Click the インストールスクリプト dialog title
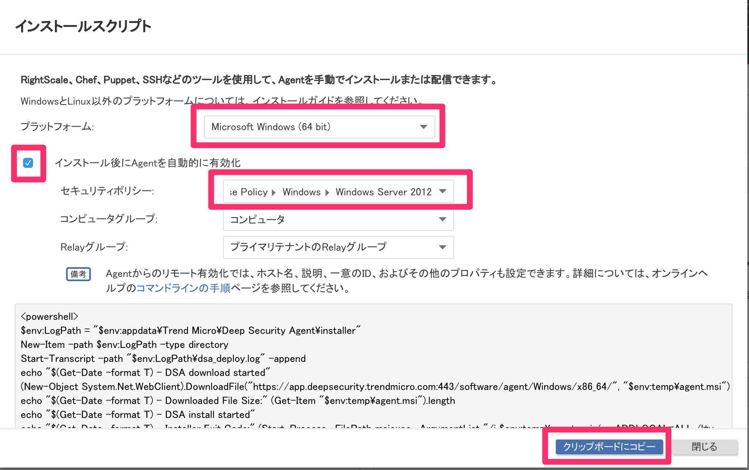Screen dimensions: 749x470 click(83, 26)
